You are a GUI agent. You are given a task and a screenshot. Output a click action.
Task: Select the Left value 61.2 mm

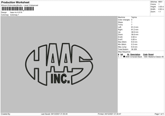tap(135, 27)
